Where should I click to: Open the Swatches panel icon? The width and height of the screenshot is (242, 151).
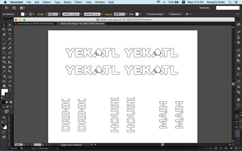[x=238, y=32]
